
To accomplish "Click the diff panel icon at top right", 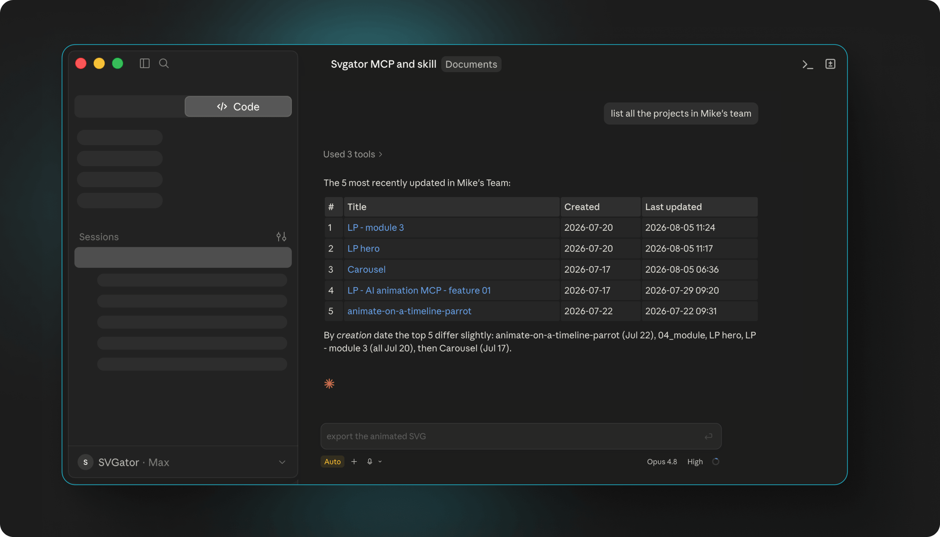I will pos(830,64).
